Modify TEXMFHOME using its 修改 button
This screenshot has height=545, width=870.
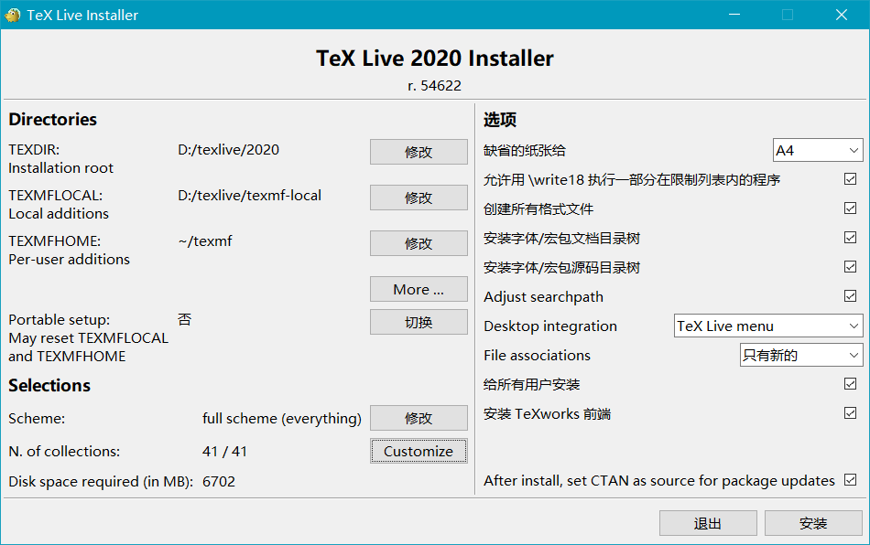click(x=419, y=243)
